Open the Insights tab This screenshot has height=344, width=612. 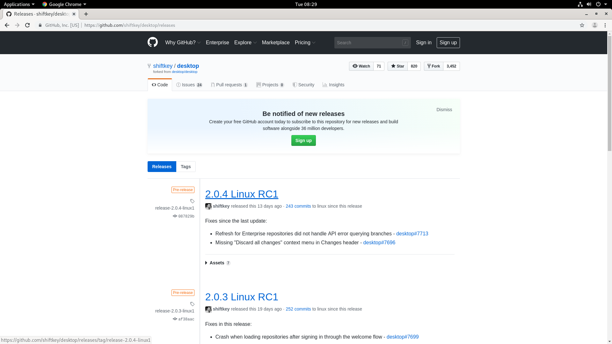[333, 85]
